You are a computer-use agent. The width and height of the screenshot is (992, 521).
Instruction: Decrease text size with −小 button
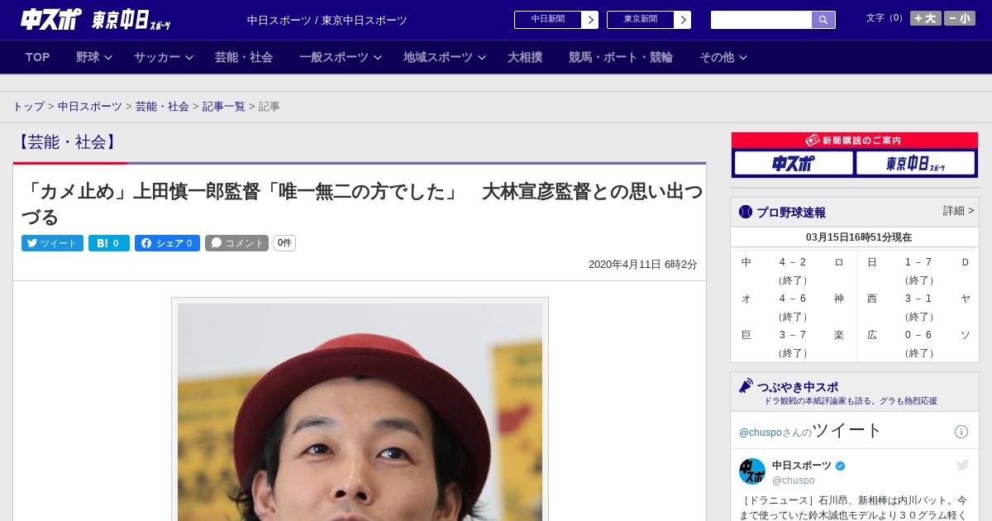coord(960,18)
